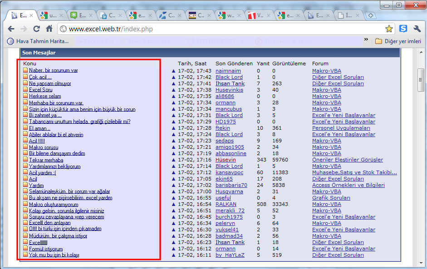Open the thread 'Naber, bir sorunum var'
The width and height of the screenshot is (427, 269).
click(x=53, y=71)
